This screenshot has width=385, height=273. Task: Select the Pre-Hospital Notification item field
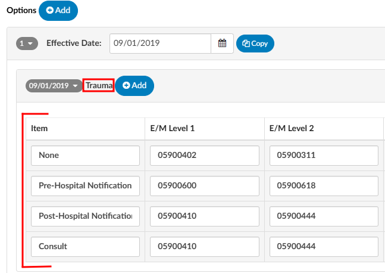(85, 186)
